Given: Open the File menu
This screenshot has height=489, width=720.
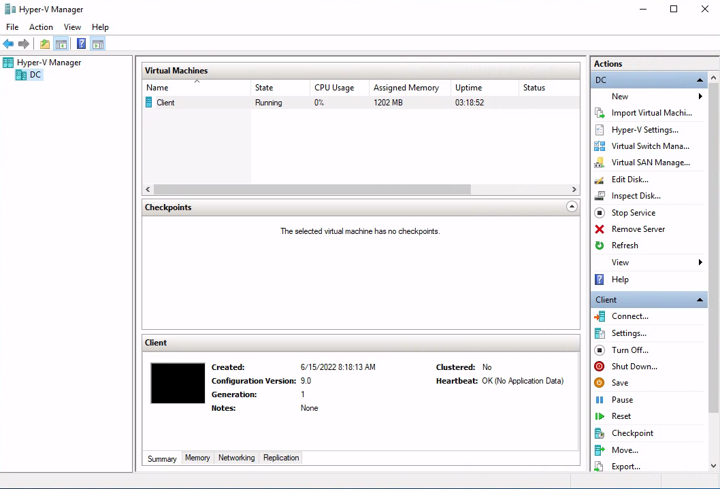Looking at the screenshot, I should 12,27.
